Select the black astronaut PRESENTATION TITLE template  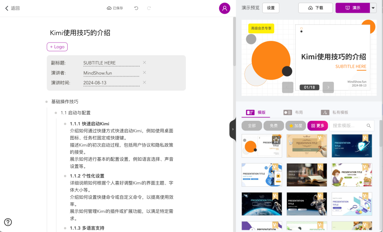click(307, 204)
